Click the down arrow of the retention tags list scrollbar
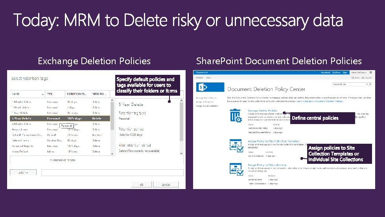Viewport: 385px width, 217px height. click(112, 154)
